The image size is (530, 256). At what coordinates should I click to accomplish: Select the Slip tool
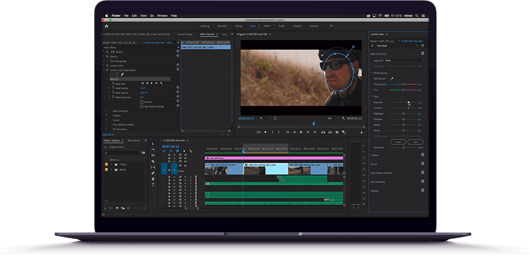tap(153, 167)
